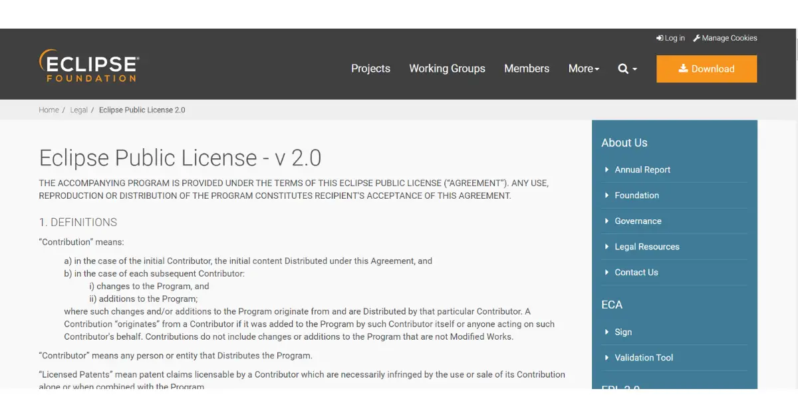Open the Validation Tool link under ECA

coord(644,357)
